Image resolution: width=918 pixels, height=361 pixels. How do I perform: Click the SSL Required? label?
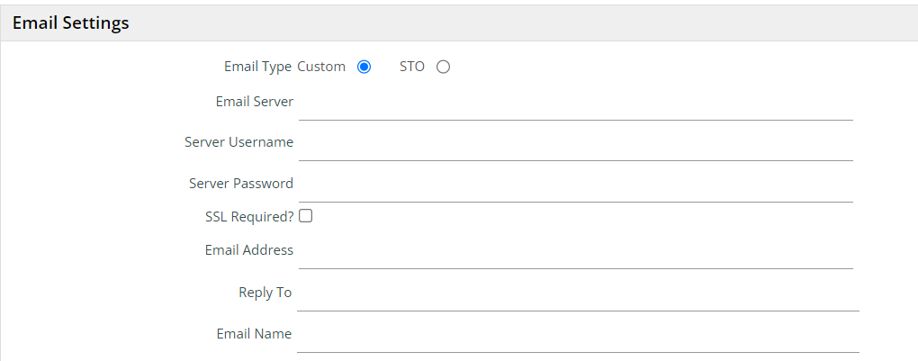point(249,217)
